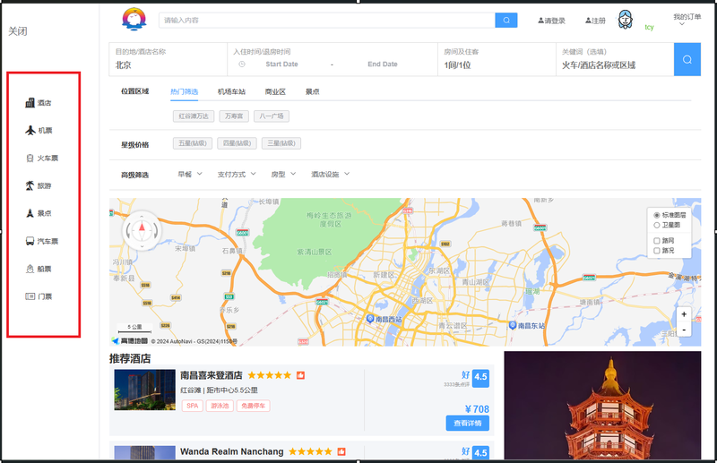
Task: Toggle the 万寿宫 location filter
Action: 234,116
